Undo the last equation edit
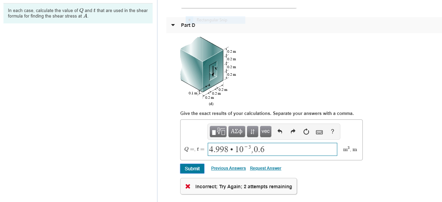The image size is (442, 202). [280, 131]
